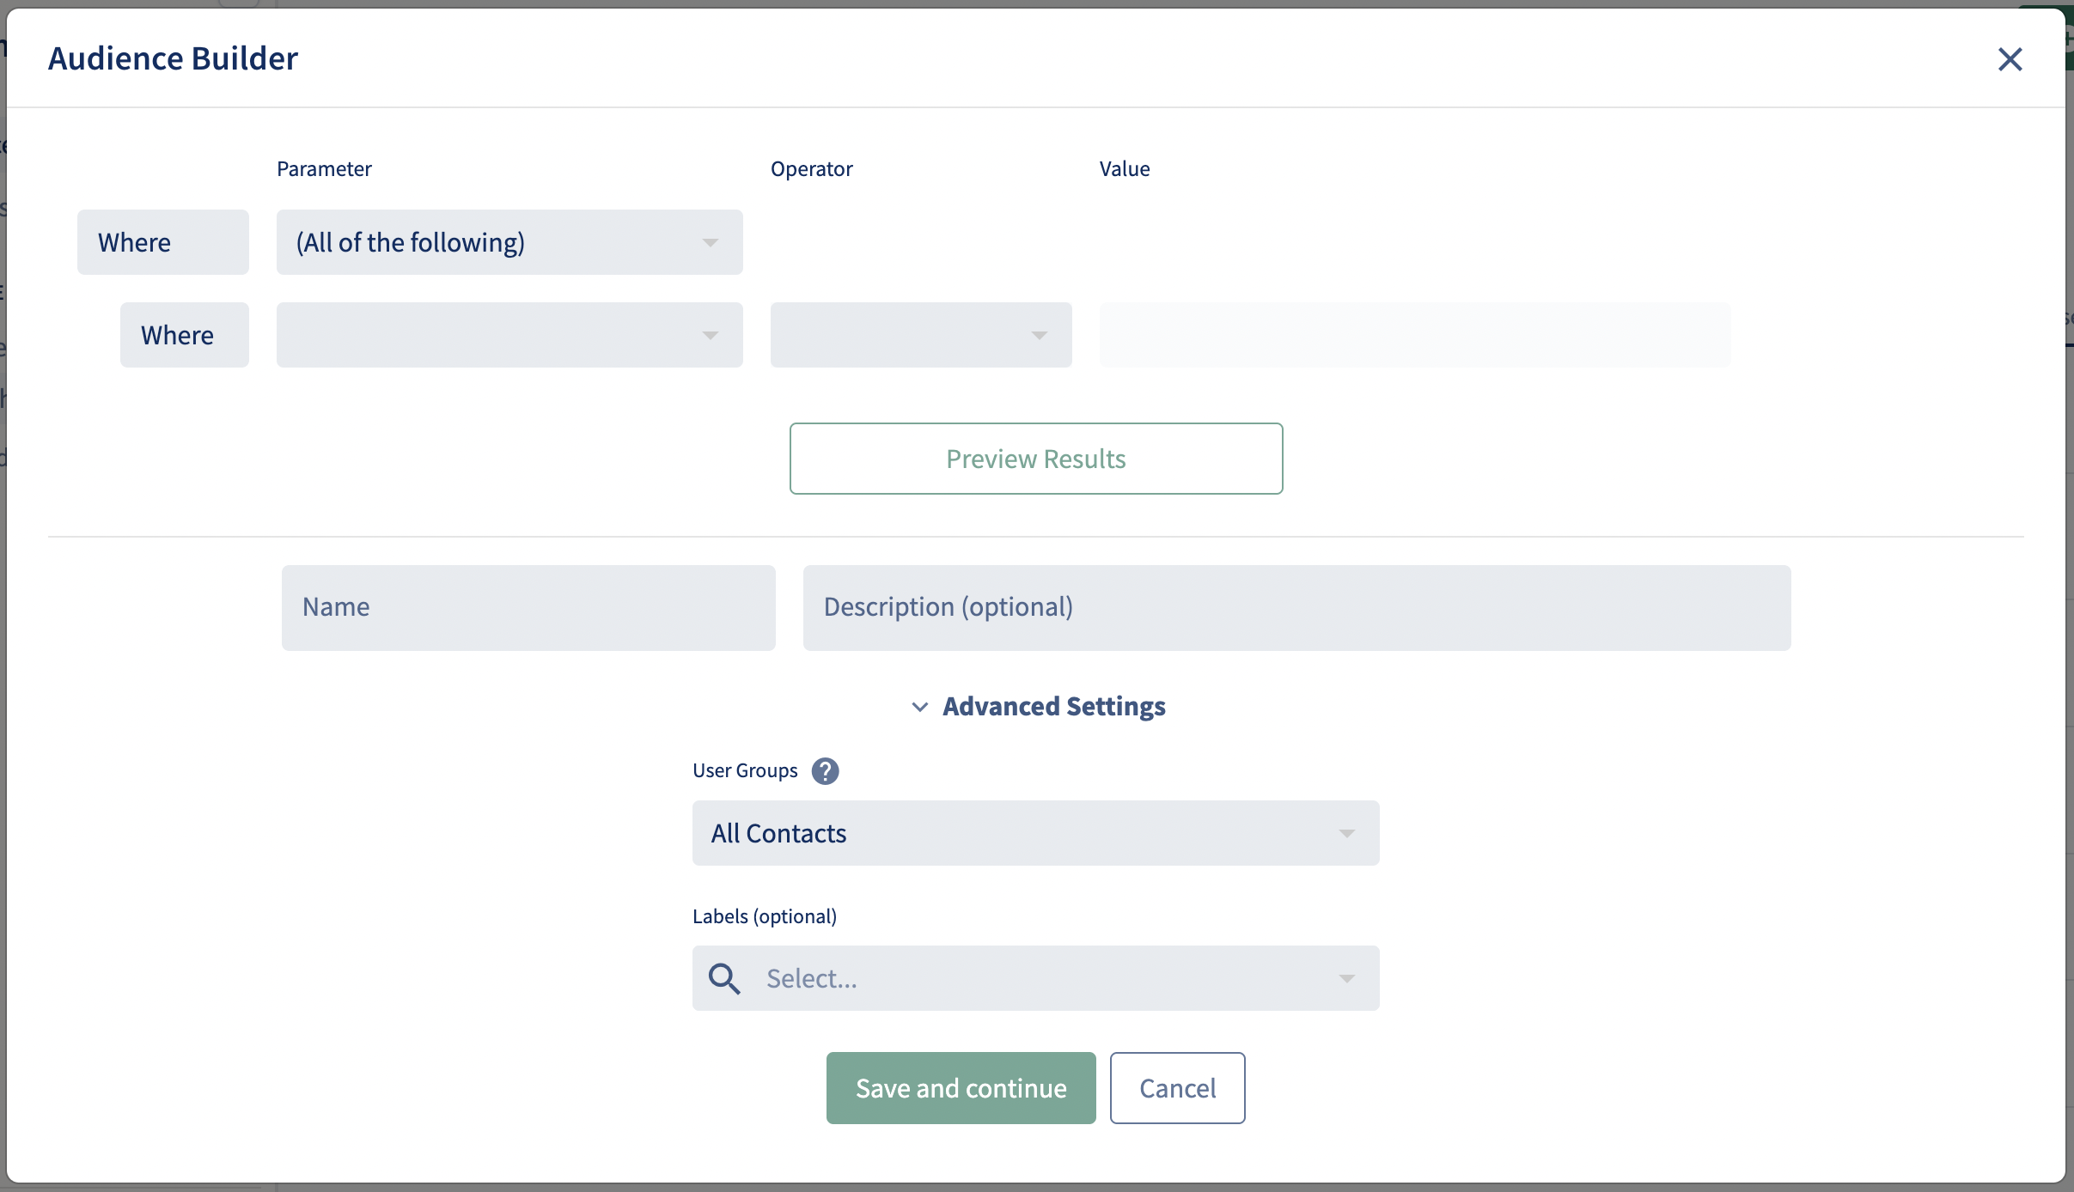Image resolution: width=2074 pixels, height=1192 pixels.
Task: Collapse the Advanced Settings chevron
Action: click(919, 707)
